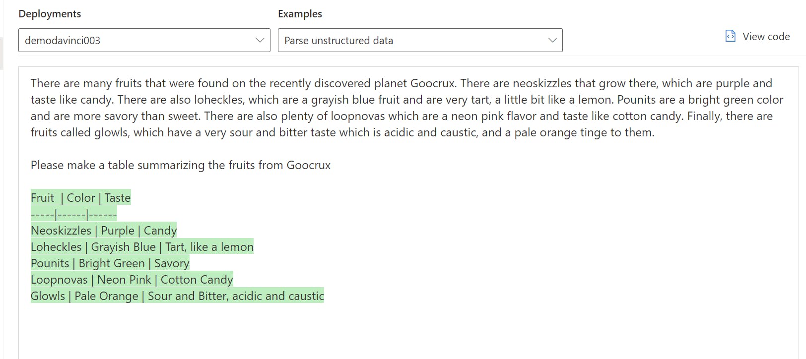Select the Pounits | Bright Green | Savory row
This screenshot has width=806, height=359.
click(x=110, y=263)
